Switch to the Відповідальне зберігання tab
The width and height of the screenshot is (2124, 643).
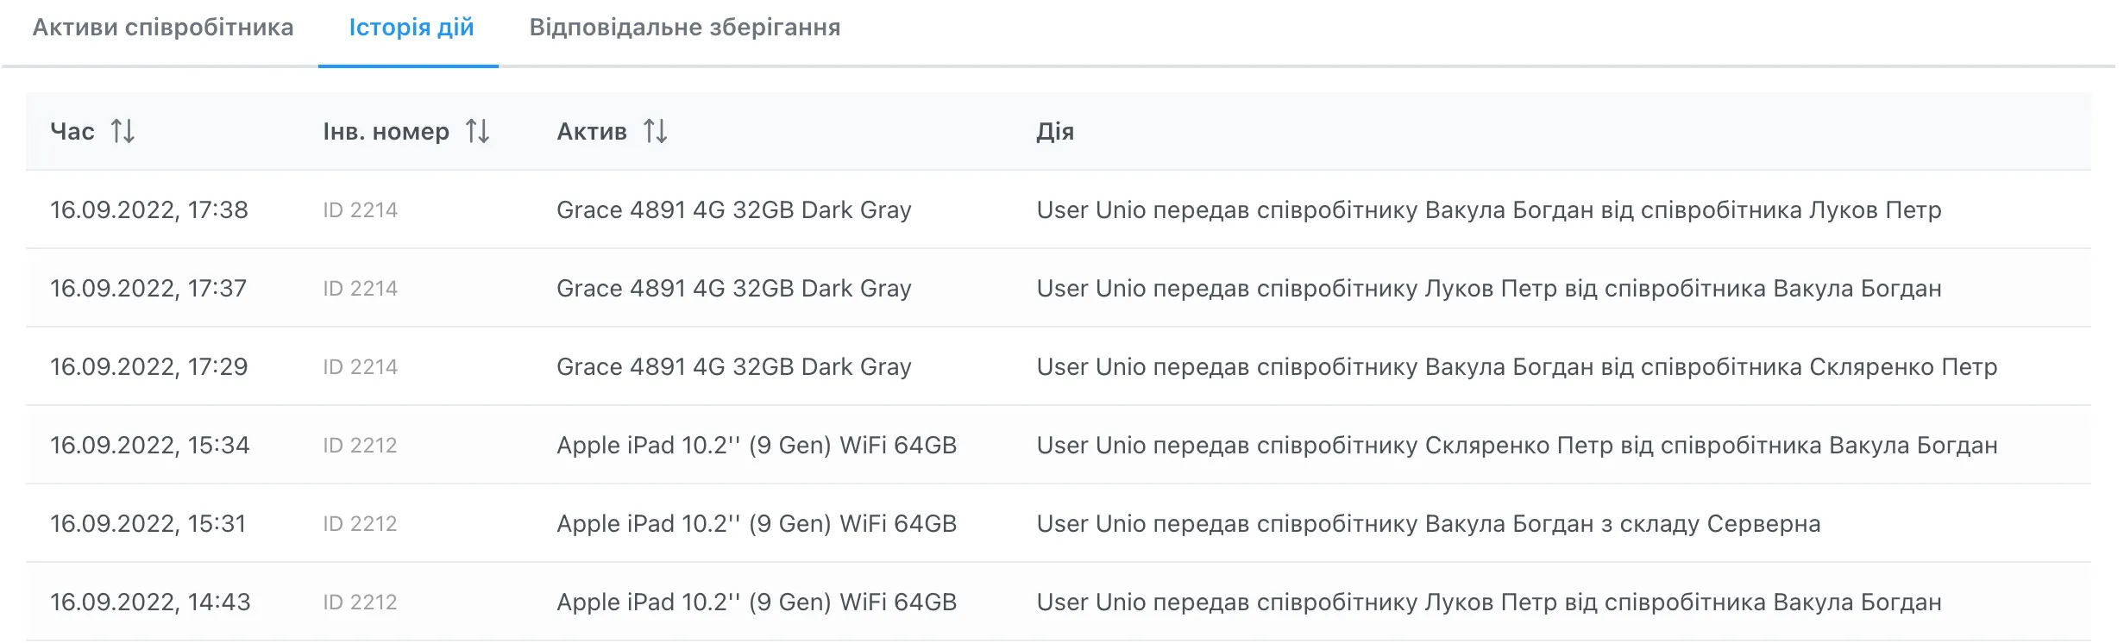pos(684,28)
